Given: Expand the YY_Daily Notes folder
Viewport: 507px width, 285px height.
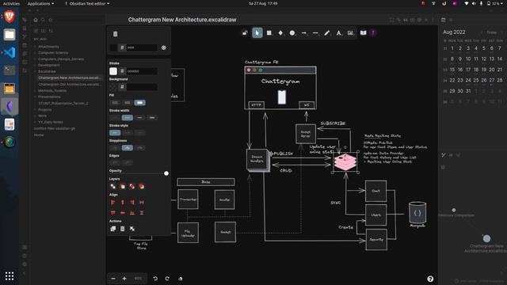Looking at the screenshot, I should point(51,122).
